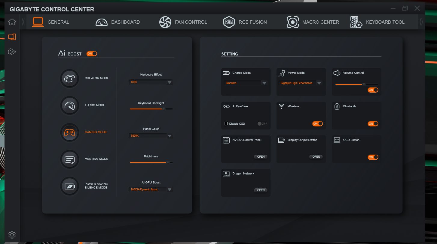Select the Meeting Mode chat icon
Image resolution: width=437 pixels, height=244 pixels.
tap(70, 159)
